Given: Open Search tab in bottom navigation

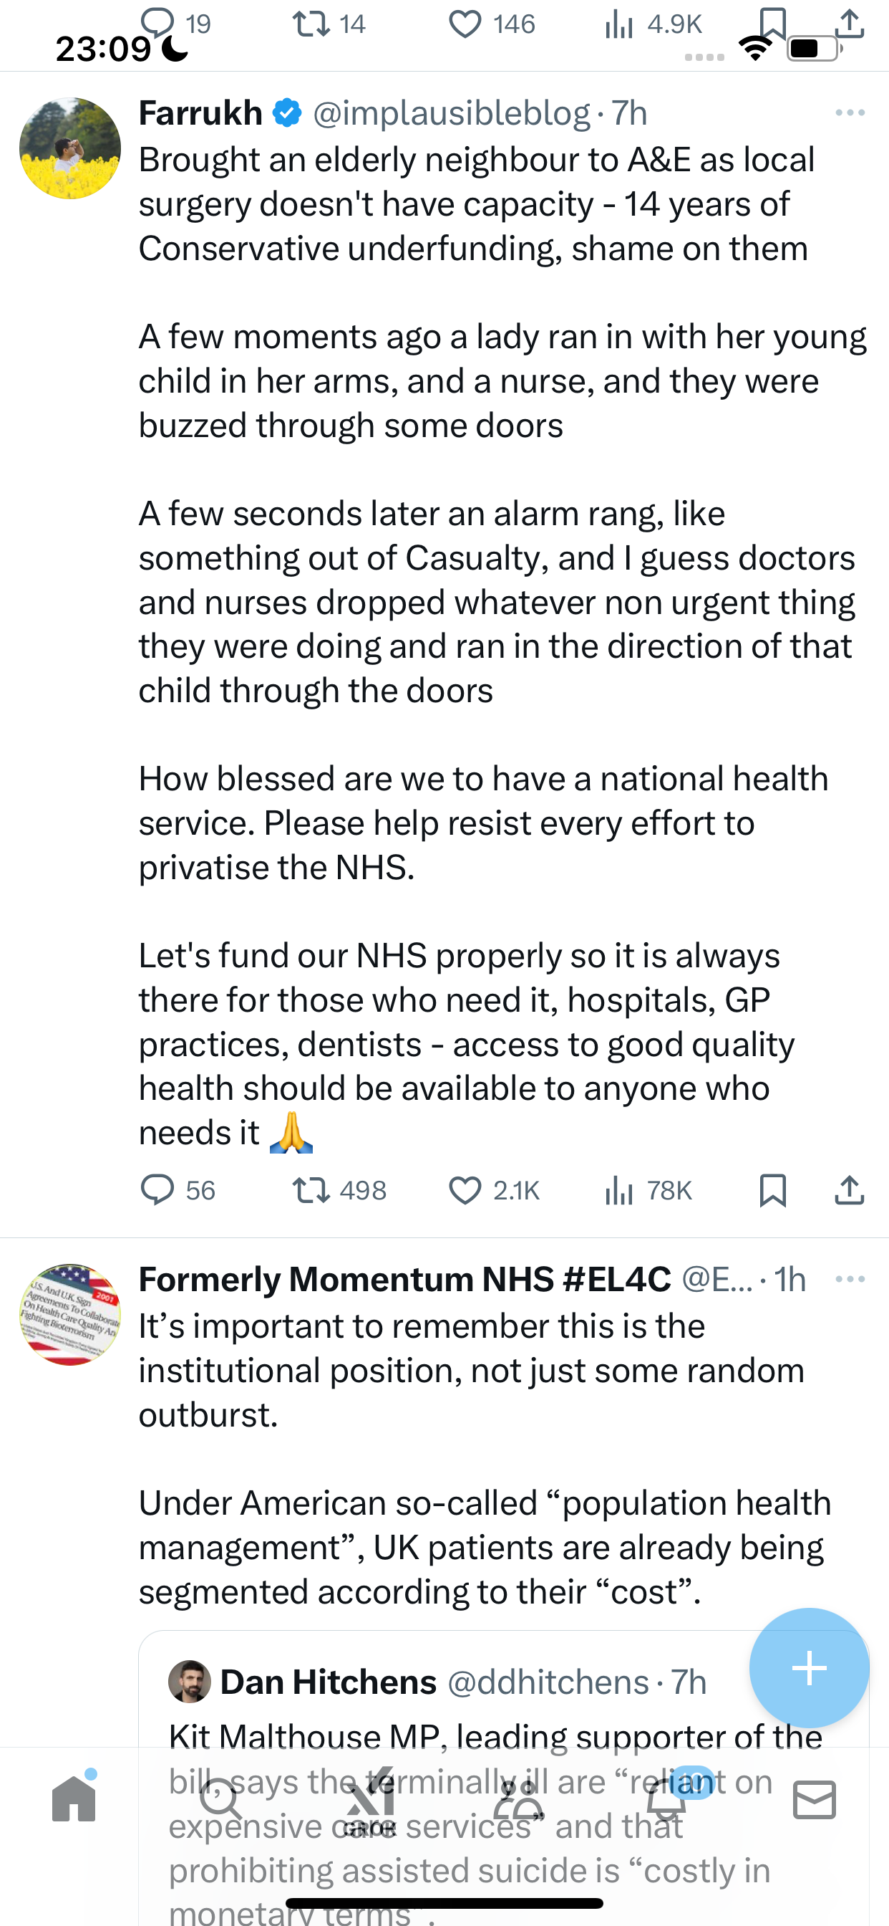Looking at the screenshot, I should (222, 1799).
